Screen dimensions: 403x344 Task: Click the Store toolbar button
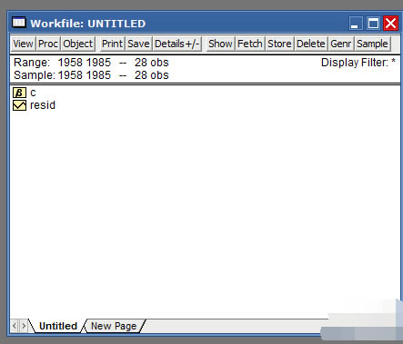pos(279,44)
